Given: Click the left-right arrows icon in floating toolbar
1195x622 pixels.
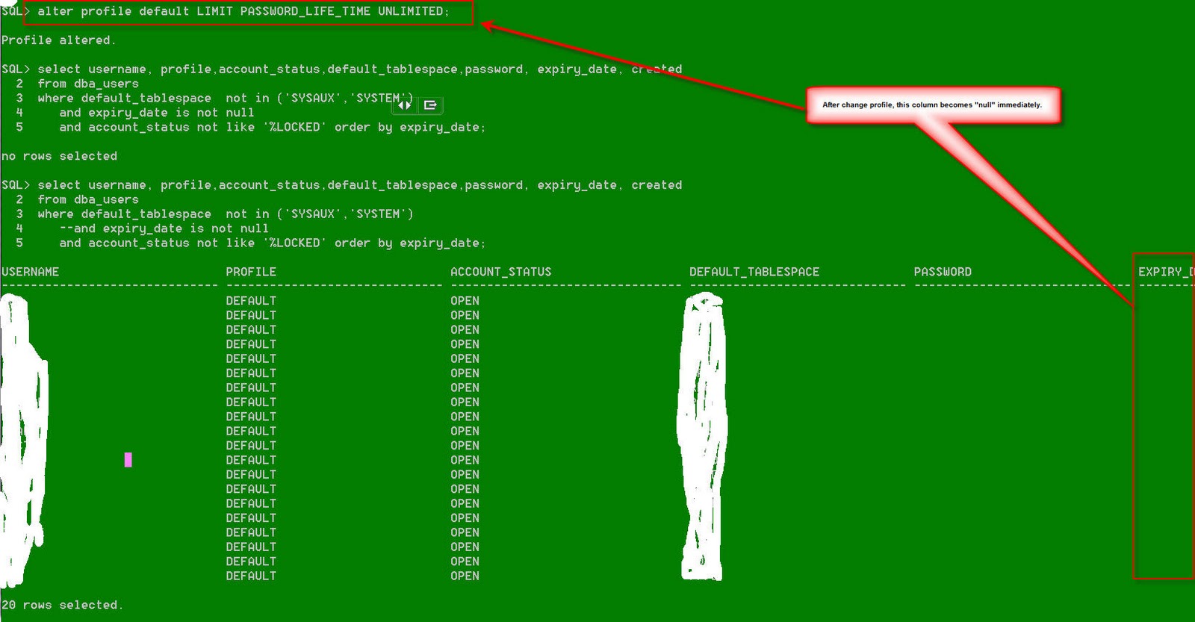Looking at the screenshot, I should [405, 105].
